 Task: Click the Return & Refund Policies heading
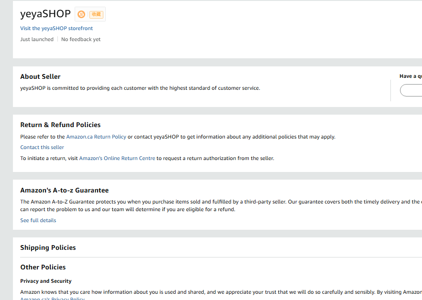pos(60,125)
